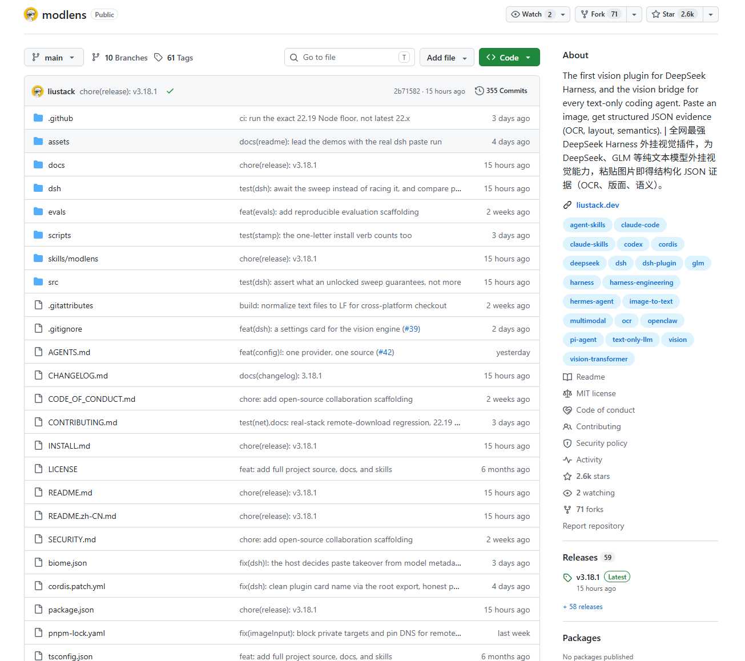Open the CHANGELOG.md file
The height and width of the screenshot is (661, 745).
78,376
